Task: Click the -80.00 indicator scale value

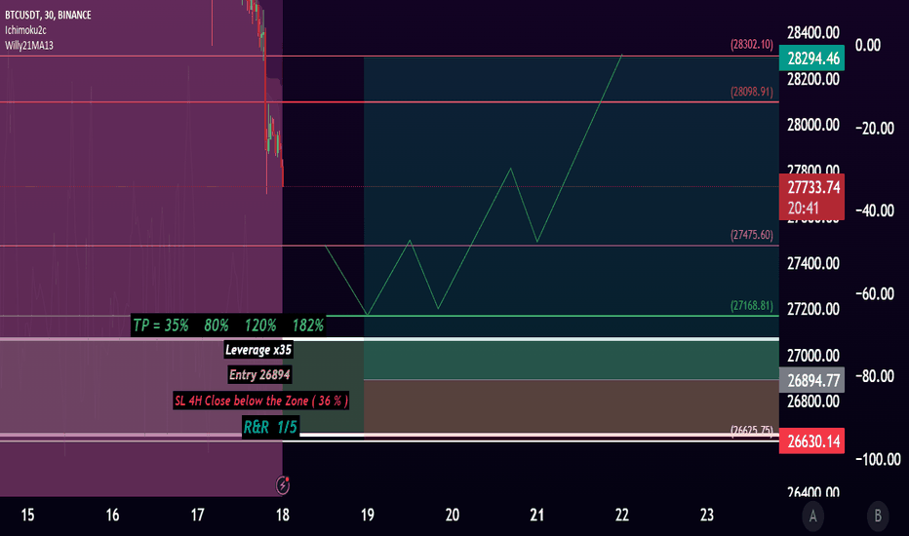Action: click(x=875, y=376)
